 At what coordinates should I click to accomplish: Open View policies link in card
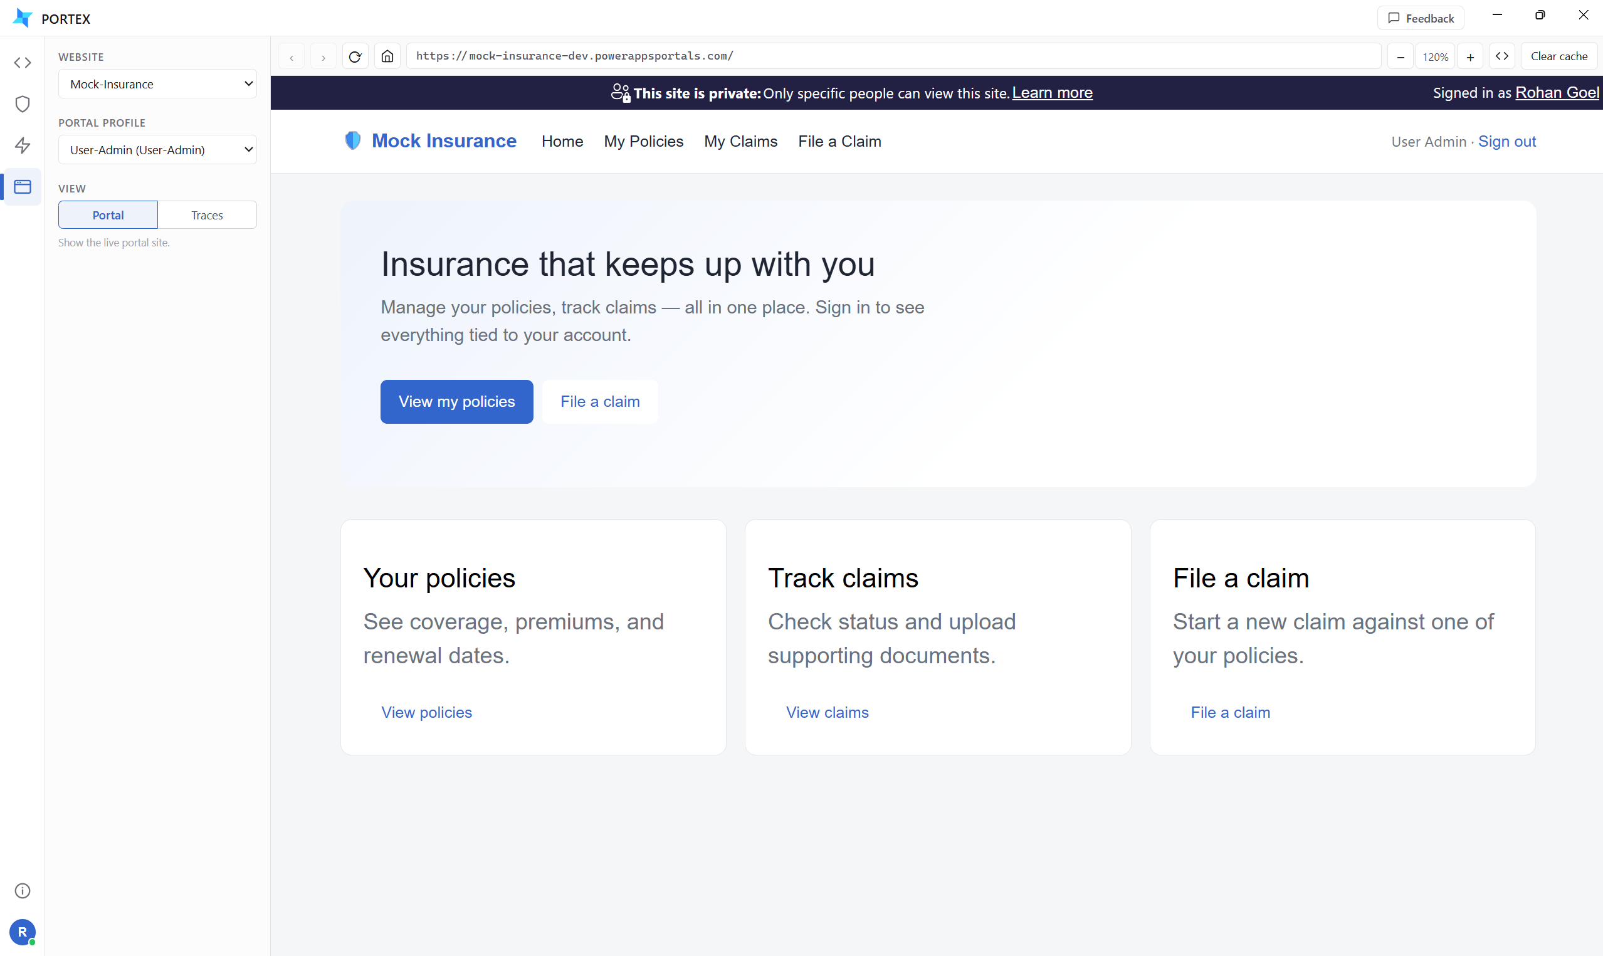426,713
